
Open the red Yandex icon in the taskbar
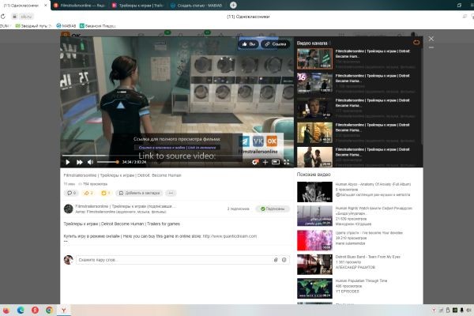(x=35, y=310)
